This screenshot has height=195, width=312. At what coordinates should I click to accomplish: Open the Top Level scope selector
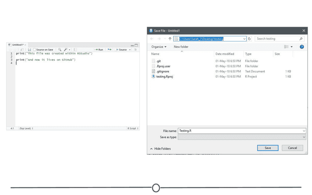(x=26, y=128)
